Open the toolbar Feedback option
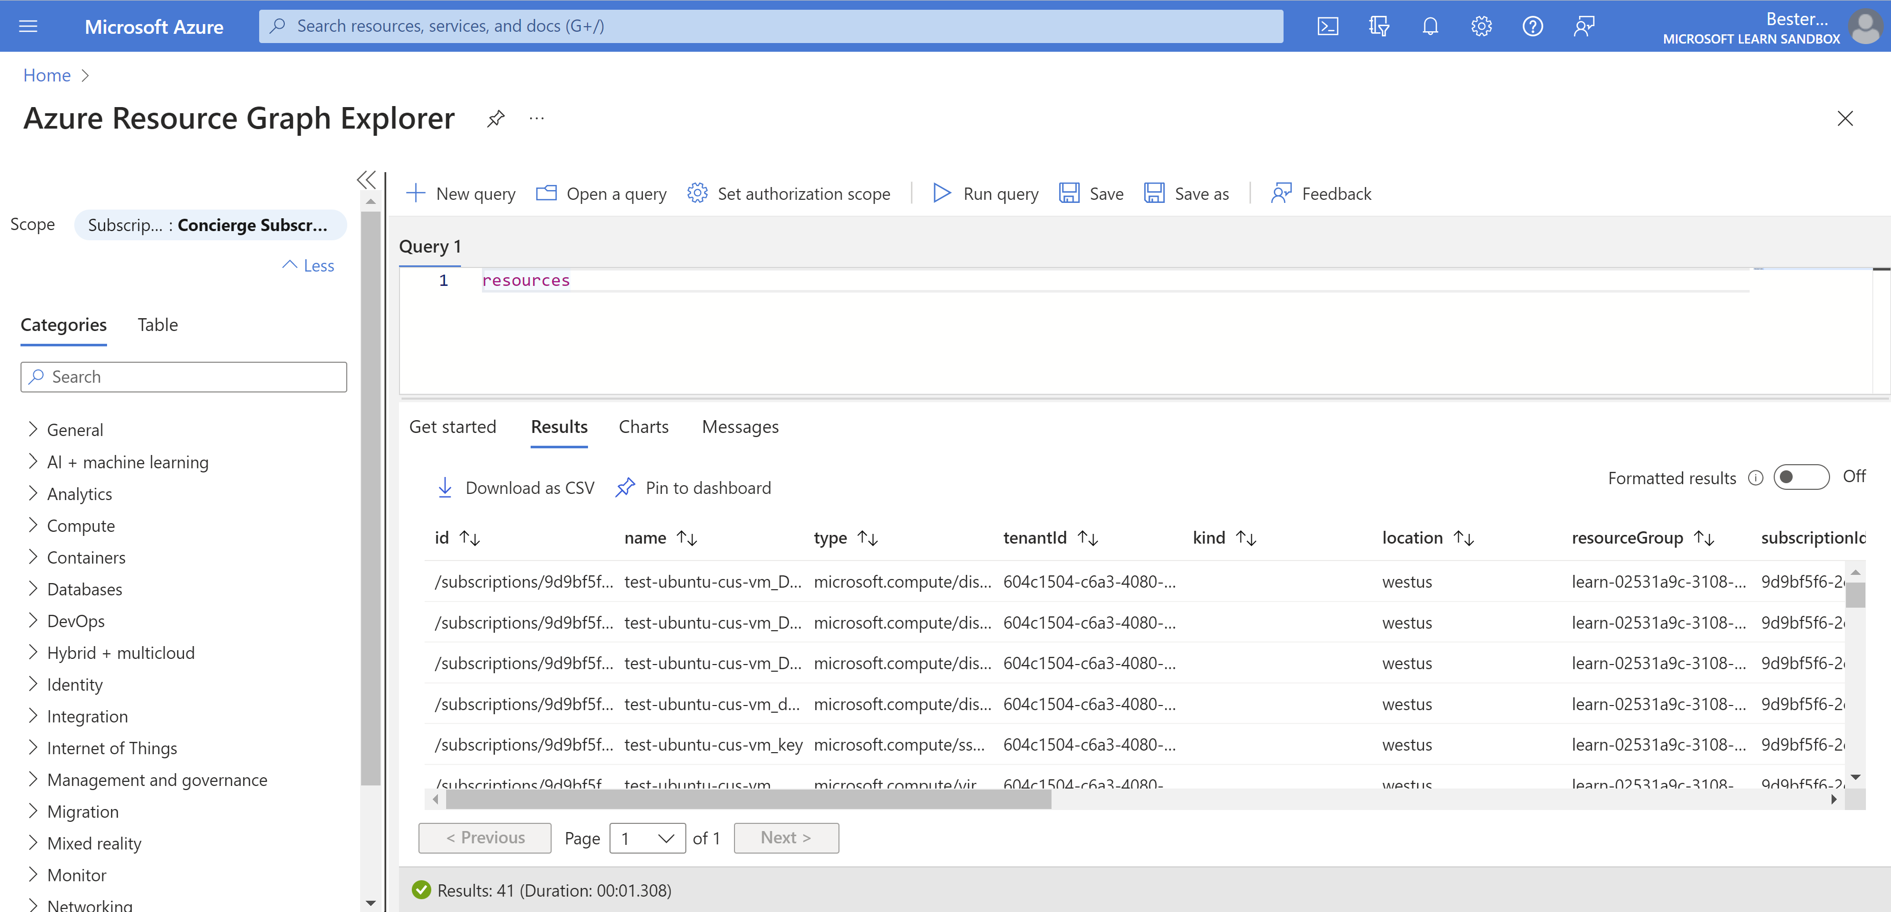 click(x=1320, y=194)
